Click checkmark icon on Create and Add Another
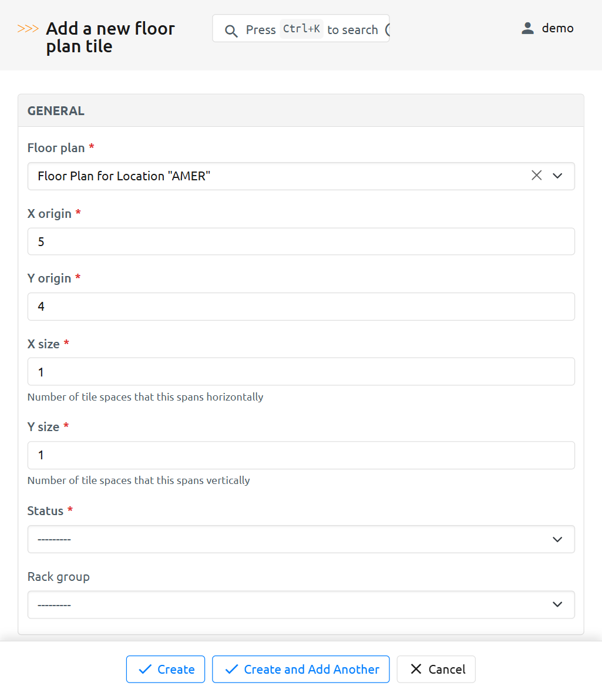Screen dimensions: 602x696 click(x=231, y=670)
